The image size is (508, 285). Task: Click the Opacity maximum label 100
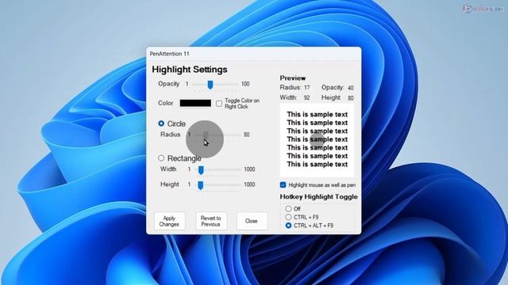(x=245, y=84)
